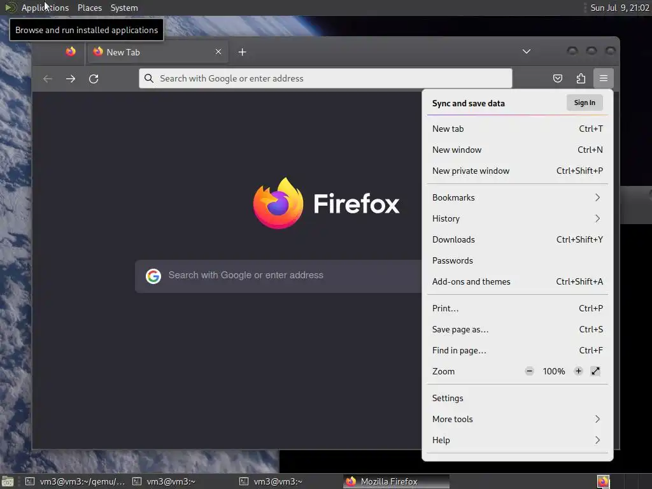Decrease zoom with the minus button
Viewport: 652px width, 489px height.
[529, 371]
